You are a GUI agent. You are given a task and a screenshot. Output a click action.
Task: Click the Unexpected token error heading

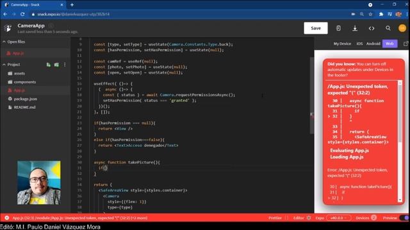click(357, 89)
